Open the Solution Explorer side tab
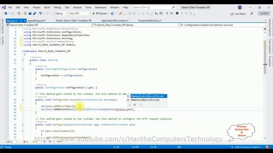 [270, 27]
